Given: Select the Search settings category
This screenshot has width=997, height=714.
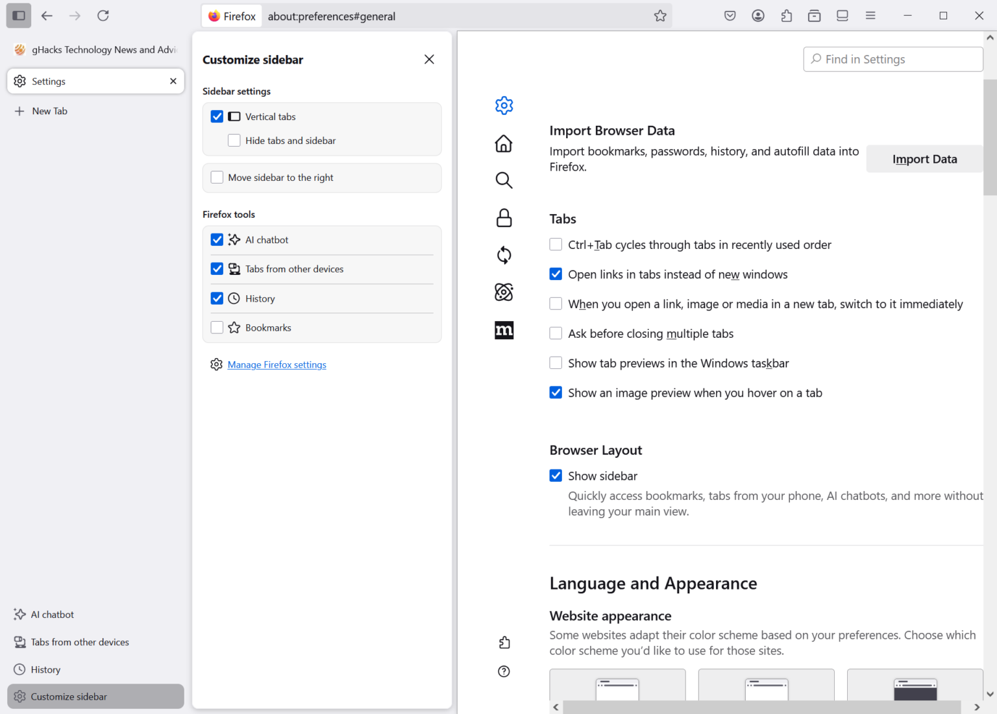Looking at the screenshot, I should tap(504, 180).
